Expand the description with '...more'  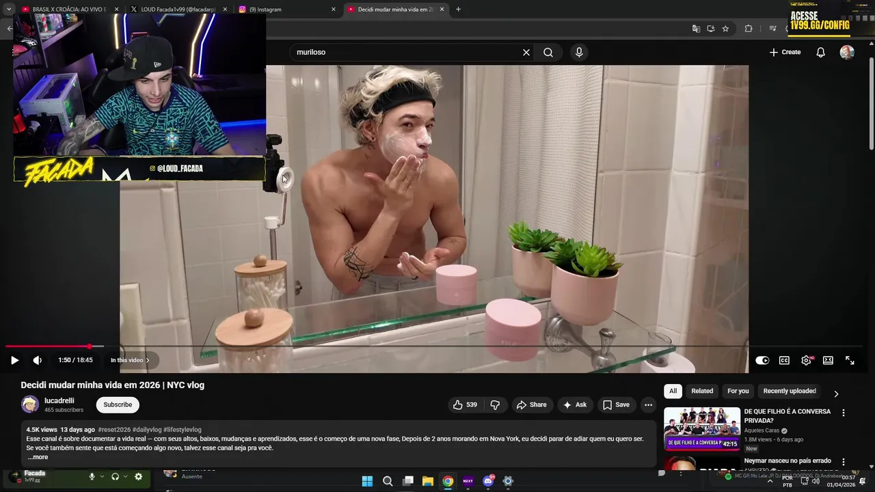pyautogui.click(x=38, y=457)
